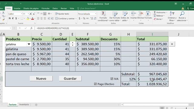Image resolution: width=194 pixels, height=109 pixels.
Task: Open Formato condicional menu
Action: 103,16
